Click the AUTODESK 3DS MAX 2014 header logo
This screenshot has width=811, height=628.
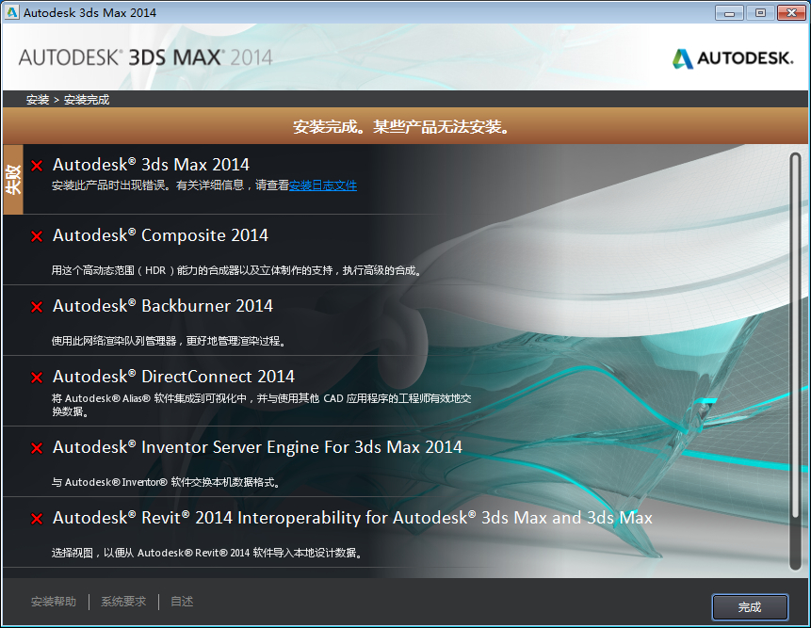pyautogui.click(x=145, y=56)
